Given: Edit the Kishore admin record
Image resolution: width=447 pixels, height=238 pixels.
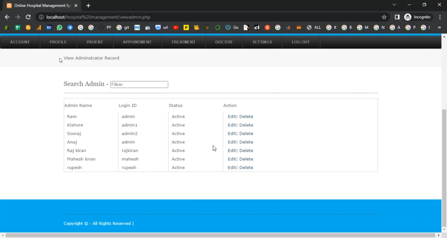Looking at the screenshot, I should 232,125.
